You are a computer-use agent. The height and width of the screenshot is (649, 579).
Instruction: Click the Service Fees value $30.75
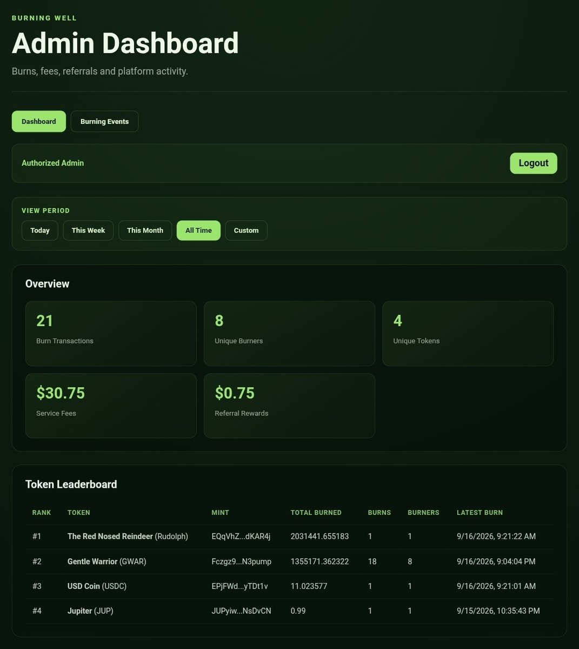[61, 393]
